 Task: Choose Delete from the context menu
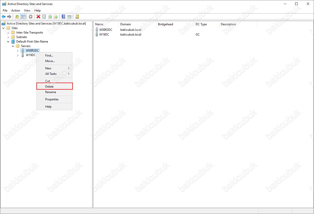click(55, 86)
